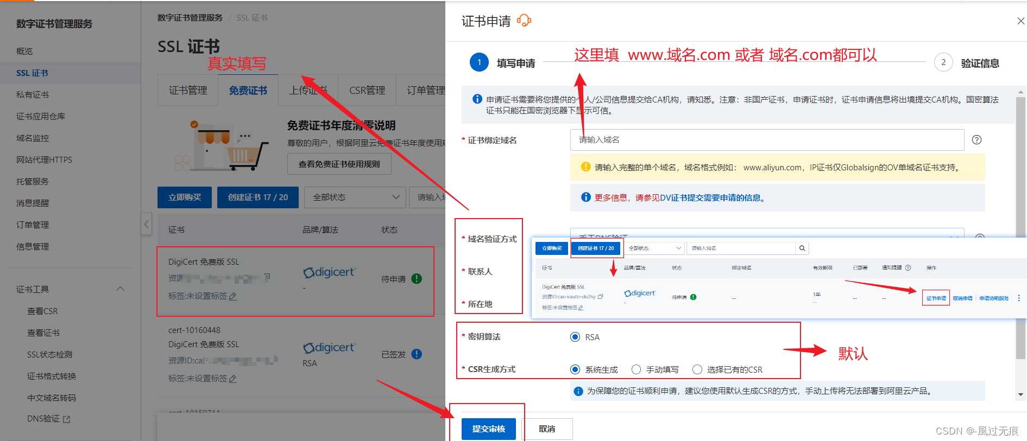This screenshot has width=1027, height=441.
Task: Click 申请协助服务 link in inset screenshot
Action: tap(994, 298)
